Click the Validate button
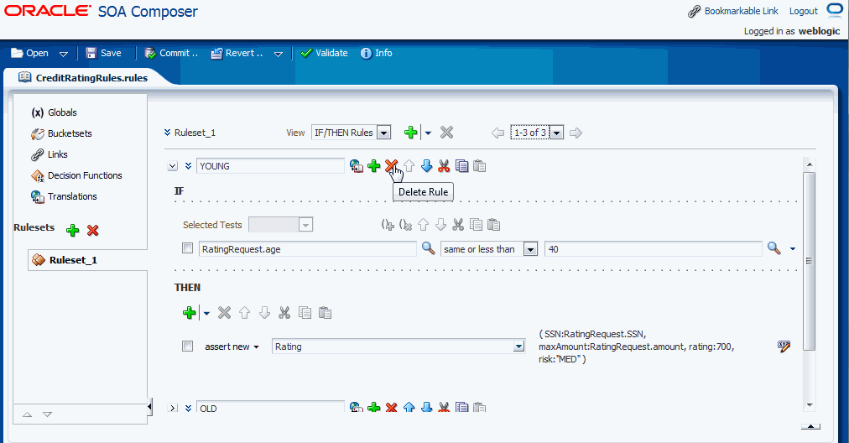 [x=324, y=53]
